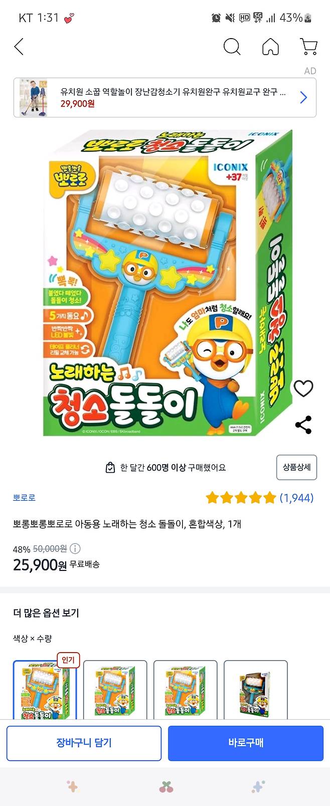Tap the blue 바로구매 button
The image size is (330, 806).
[246, 743]
